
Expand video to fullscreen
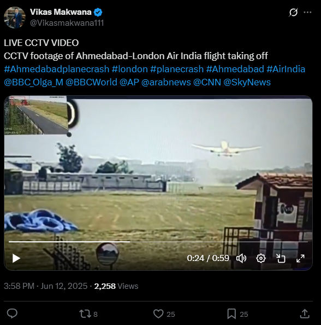300,258
